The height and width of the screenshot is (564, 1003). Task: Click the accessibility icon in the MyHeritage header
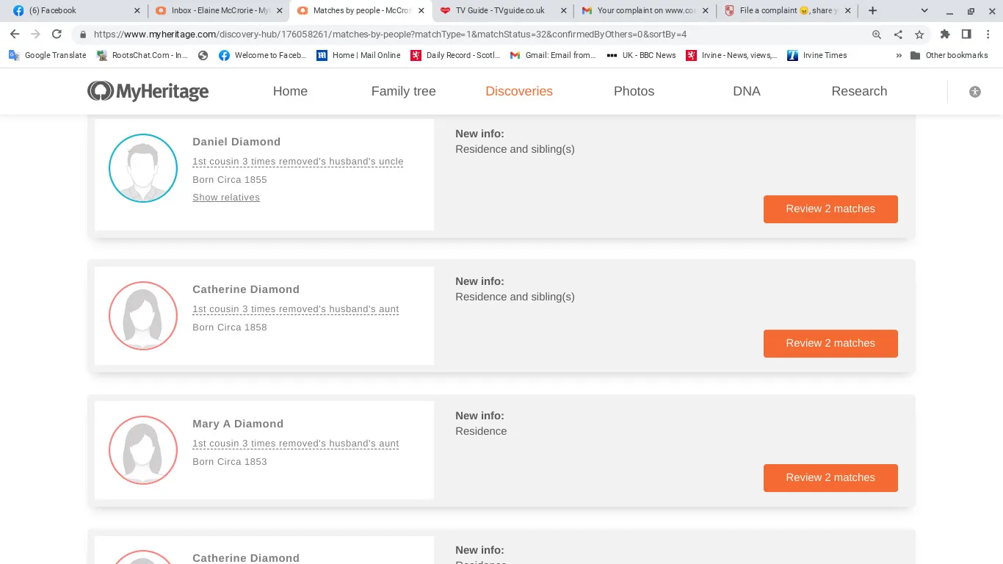coord(974,92)
